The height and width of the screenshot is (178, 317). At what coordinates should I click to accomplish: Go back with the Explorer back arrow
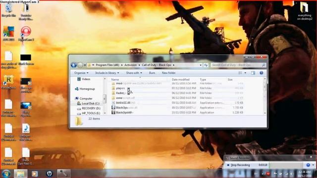point(74,65)
